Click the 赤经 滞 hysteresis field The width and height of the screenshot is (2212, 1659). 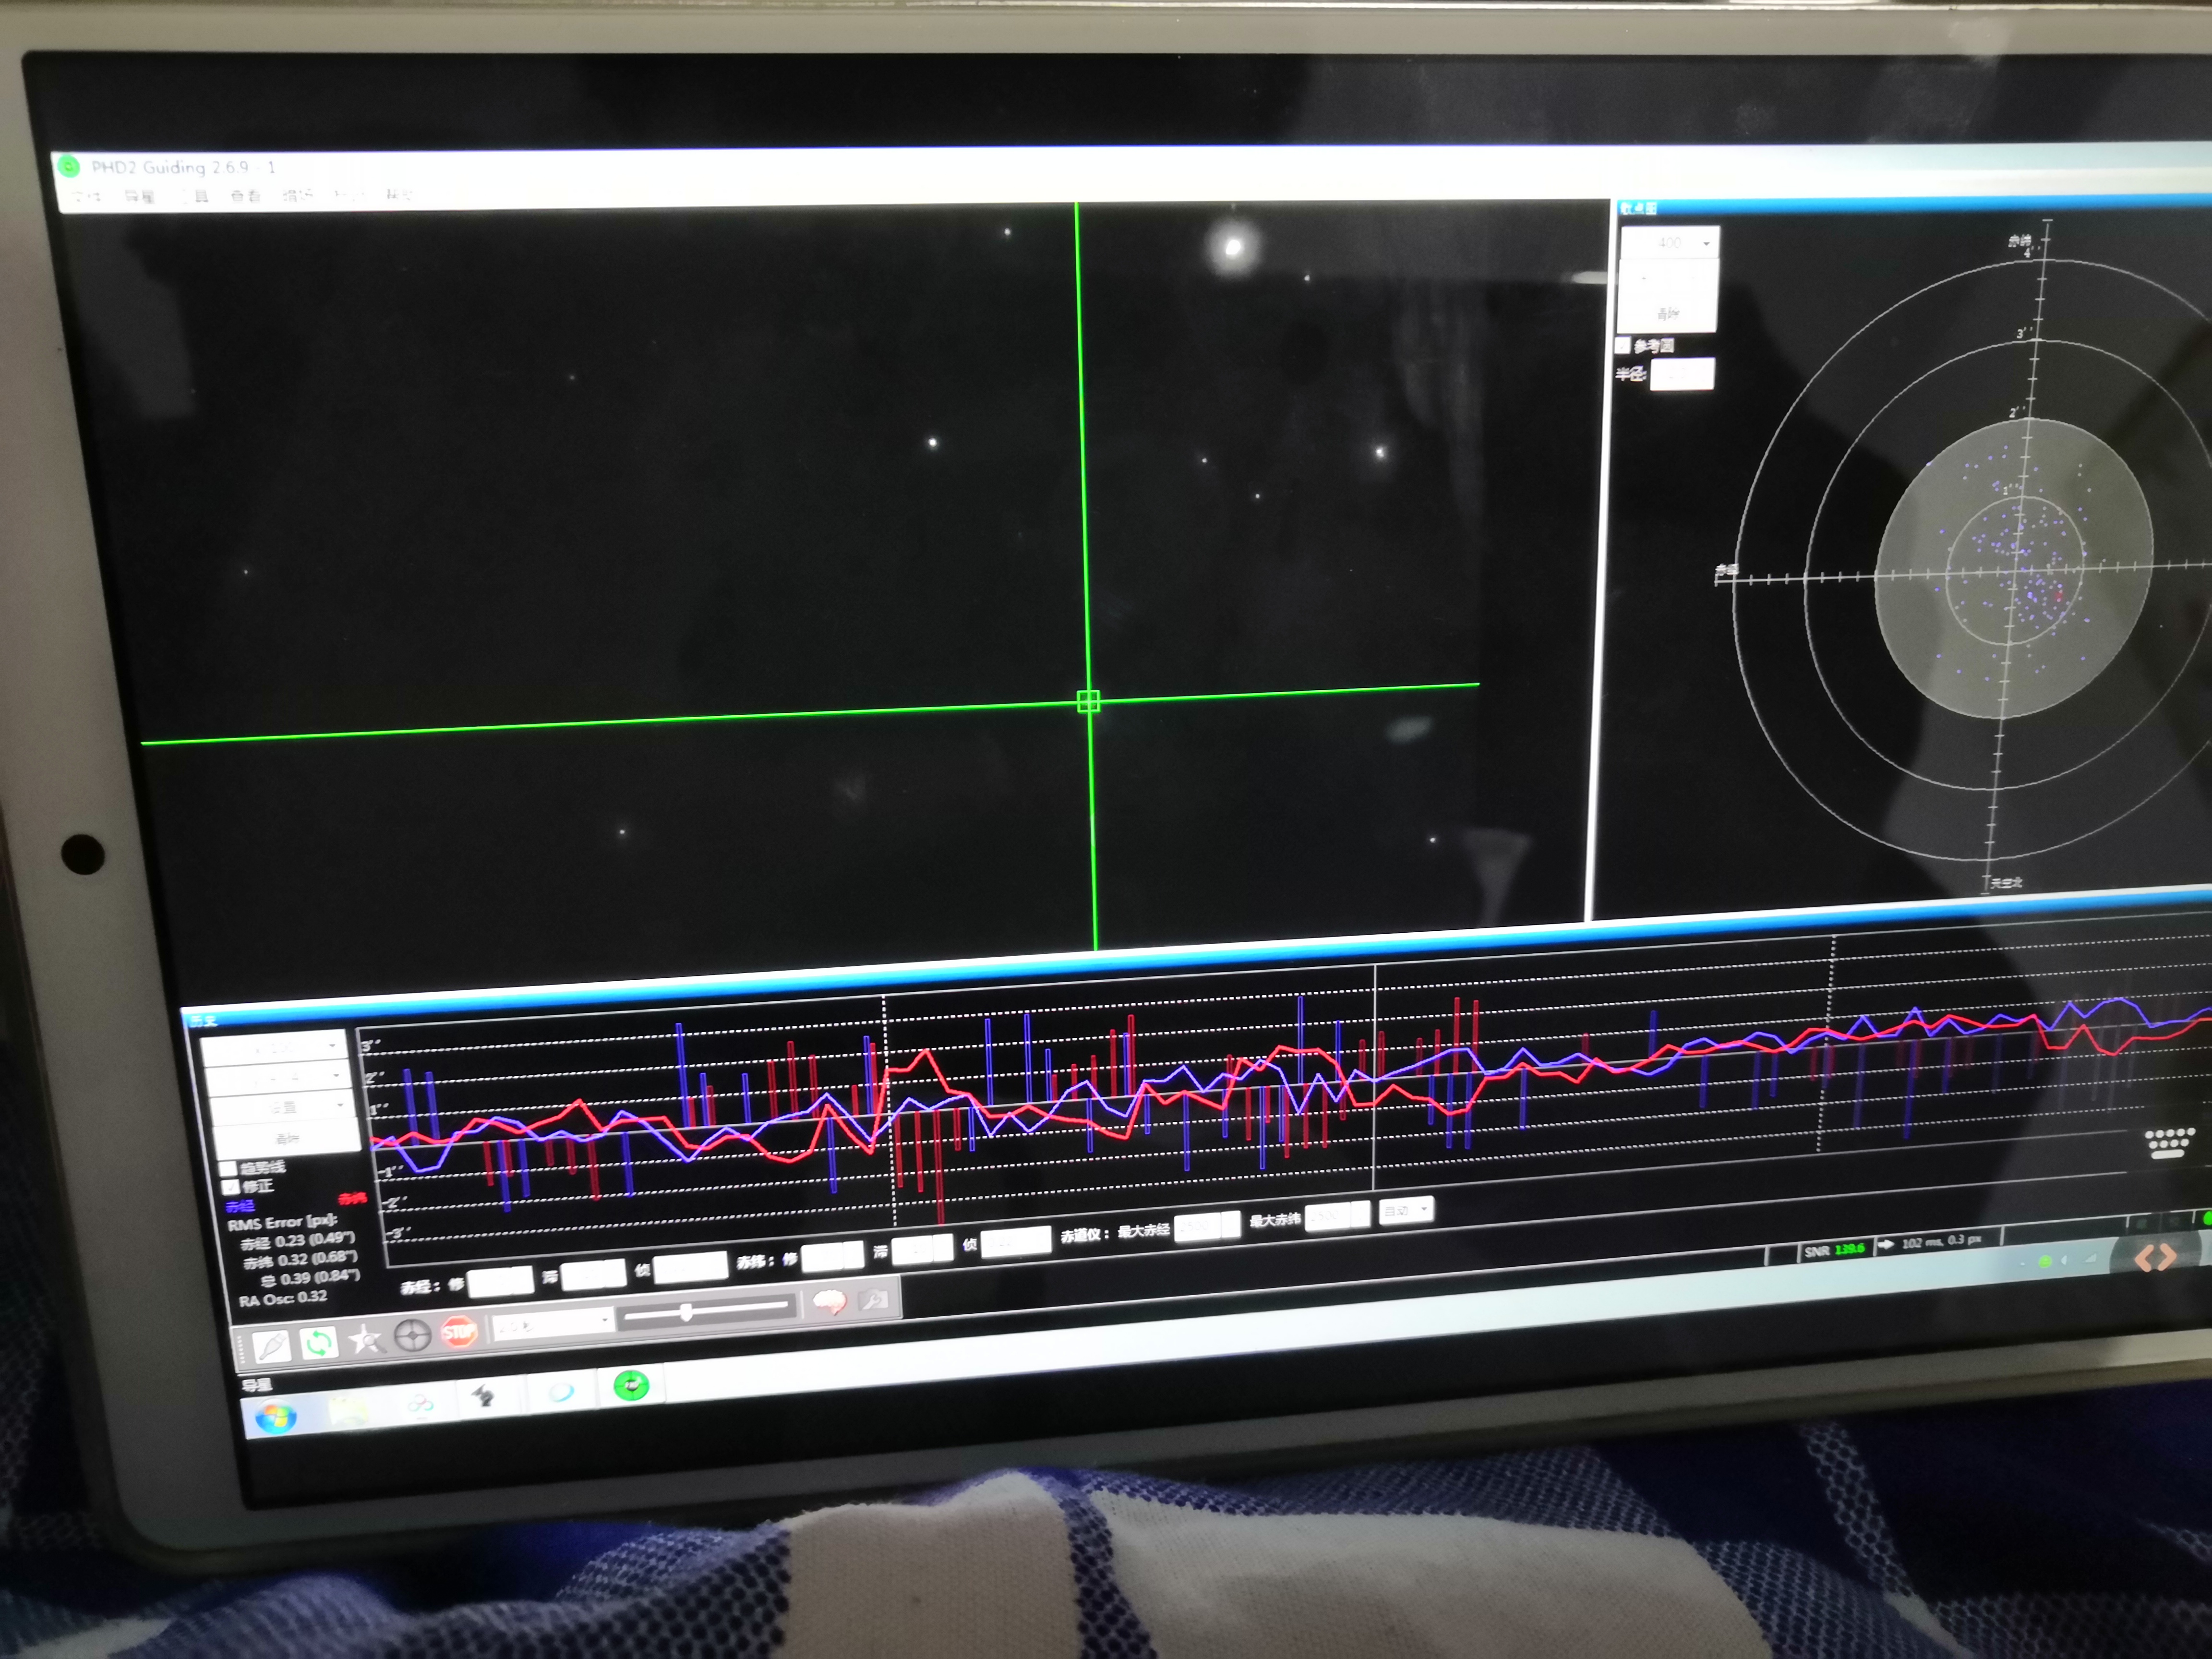click(593, 1274)
